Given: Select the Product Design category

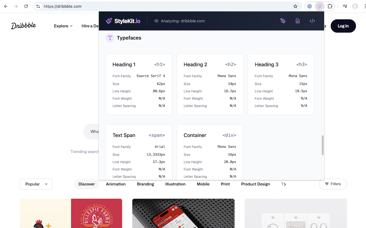Looking at the screenshot, I should pyautogui.click(x=255, y=184).
